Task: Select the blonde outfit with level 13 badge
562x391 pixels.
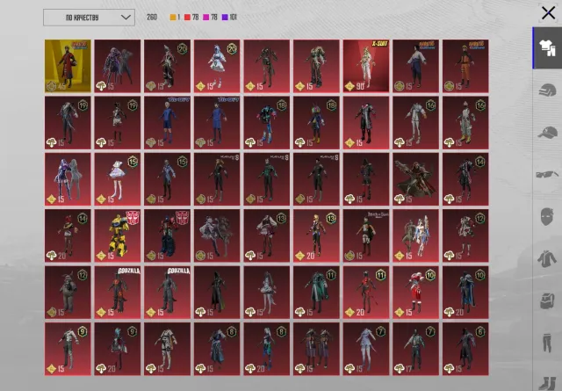Action: [x=316, y=235]
